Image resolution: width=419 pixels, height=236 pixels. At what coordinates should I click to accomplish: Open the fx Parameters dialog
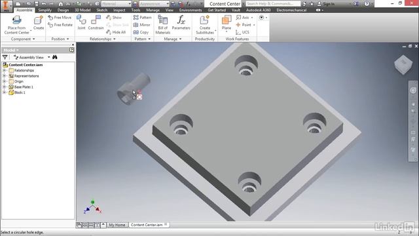pyautogui.click(x=181, y=23)
